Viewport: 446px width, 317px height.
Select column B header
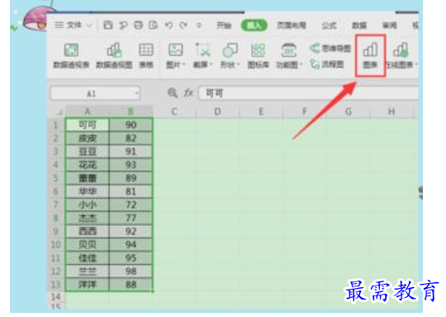click(x=130, y=112)
